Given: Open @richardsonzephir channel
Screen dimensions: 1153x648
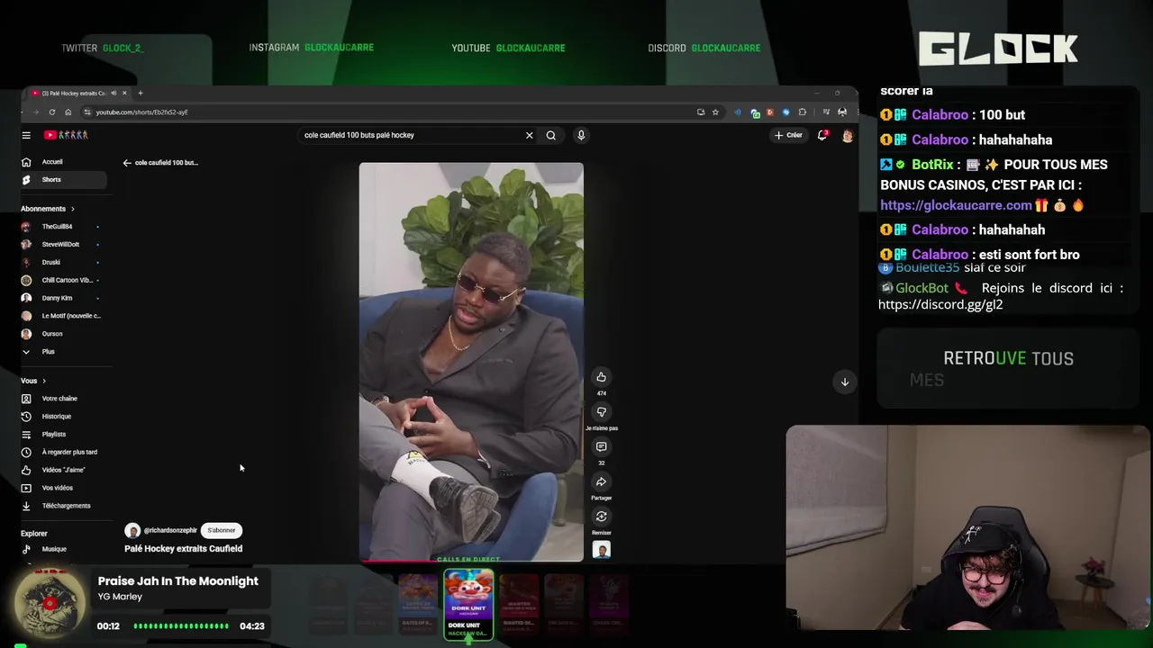Looking at the screenshot, I should click(169, 531).
